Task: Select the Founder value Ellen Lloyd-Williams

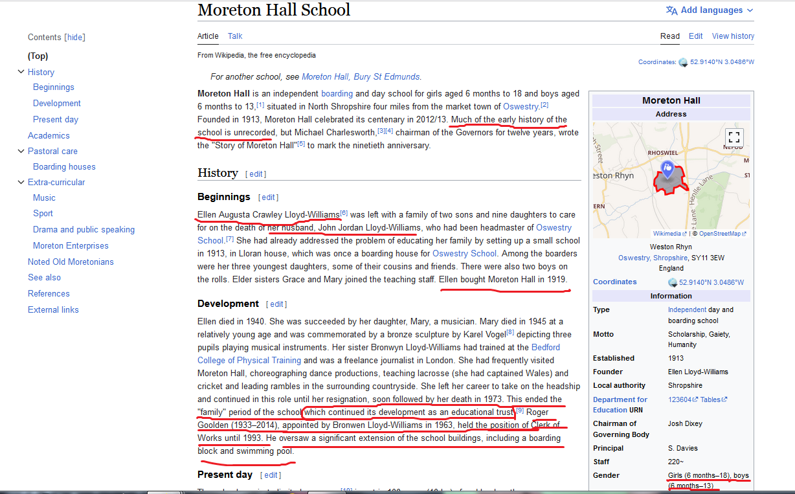Action: point(698,372)
